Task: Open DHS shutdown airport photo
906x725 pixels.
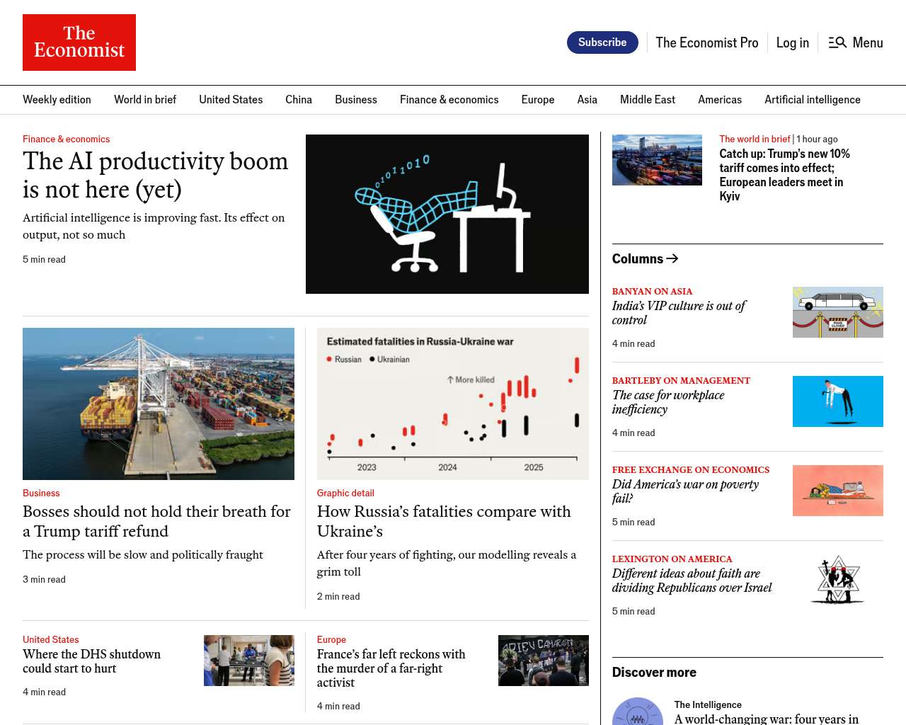Action: 249,661
